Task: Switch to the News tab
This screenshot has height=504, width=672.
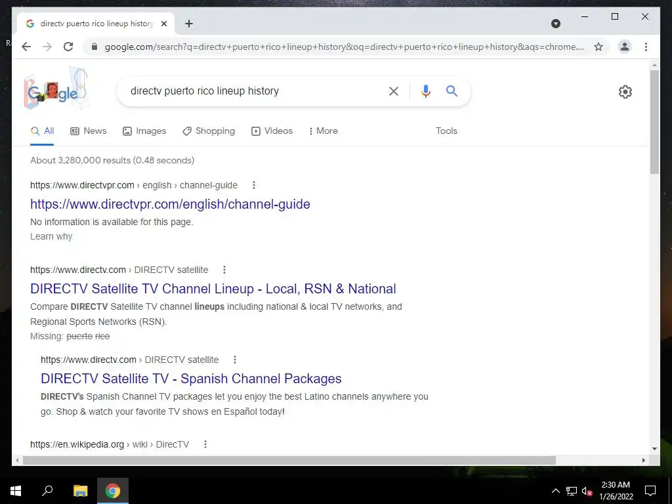Action: coord(89,131)
